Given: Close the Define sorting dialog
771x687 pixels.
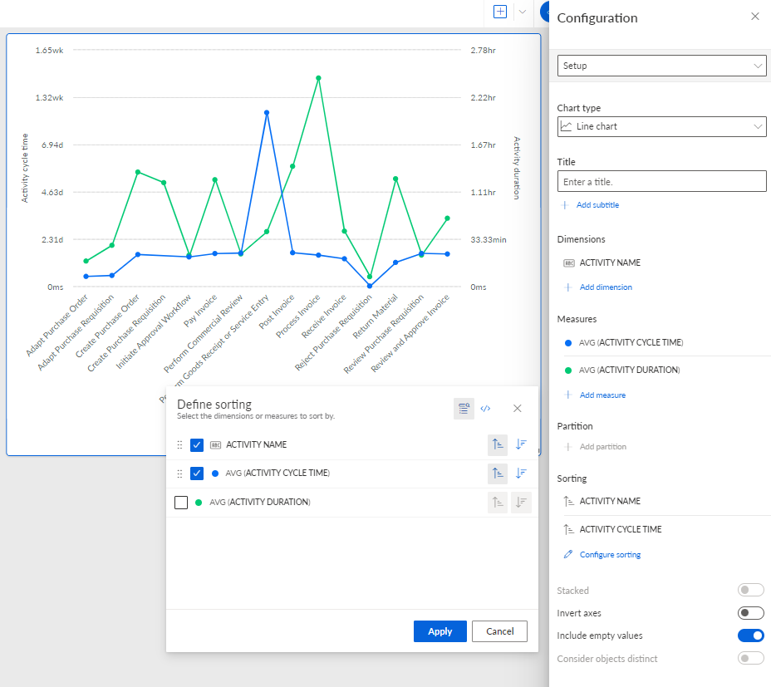Looking at the screenshot, I should tap(518, 408).
